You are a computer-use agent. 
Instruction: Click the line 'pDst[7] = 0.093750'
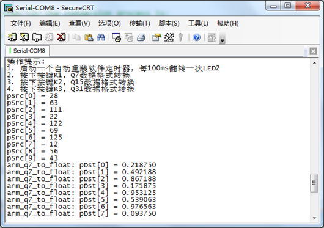[x=118, y=213]
